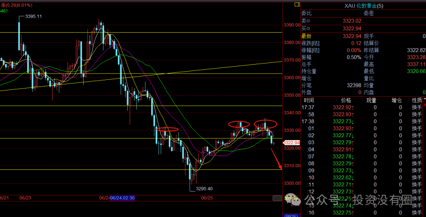Screen dimensions: 426x217
Task: Click the 持仓量 label
Action: click(308, 71)
